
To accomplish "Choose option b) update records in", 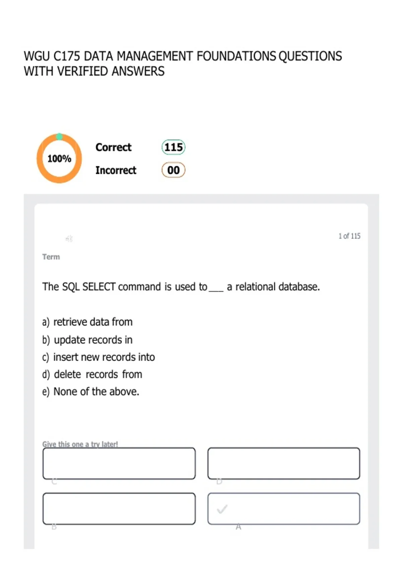I will 87,340.
